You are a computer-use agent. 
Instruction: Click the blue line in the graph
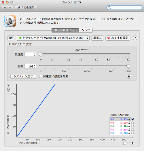(36, 111)
